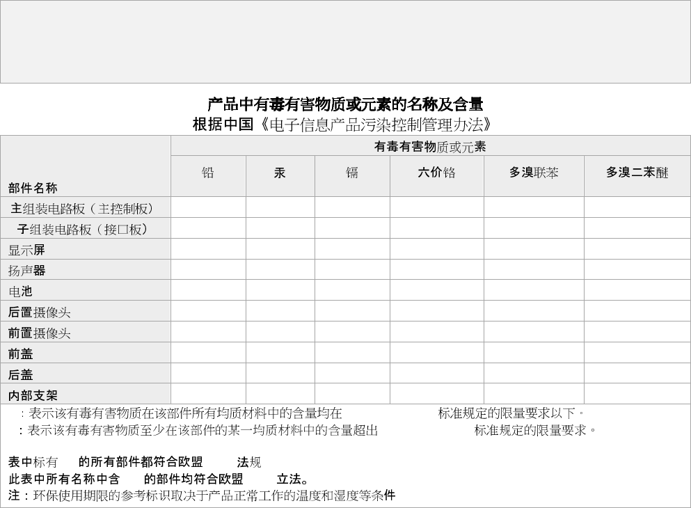This screenshot has height=508, width=691.
Task: Click the empty 铅 cell in the 显示屏 row
Action: point(208,249)
